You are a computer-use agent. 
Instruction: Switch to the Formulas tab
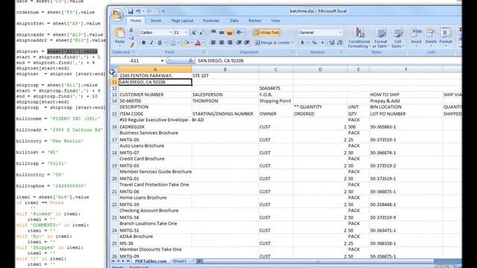(211, 21)
